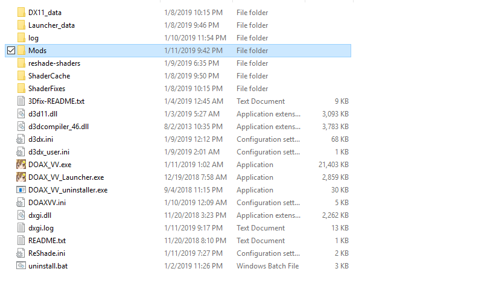
Task: Click the 9/4/2018 11:15 PM date
Action: 193,190
